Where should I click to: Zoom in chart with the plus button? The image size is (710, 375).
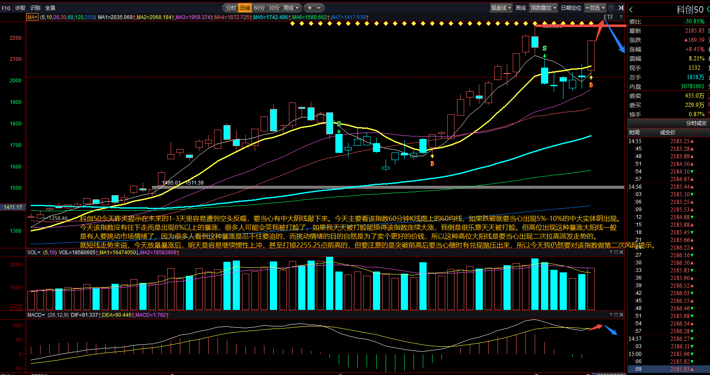(310, 8)
